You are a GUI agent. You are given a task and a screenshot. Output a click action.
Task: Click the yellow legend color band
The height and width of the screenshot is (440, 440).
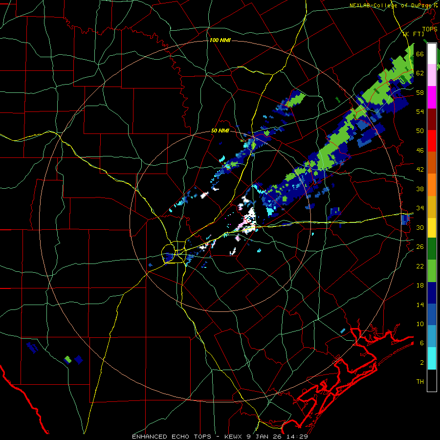tap(432, 228)
